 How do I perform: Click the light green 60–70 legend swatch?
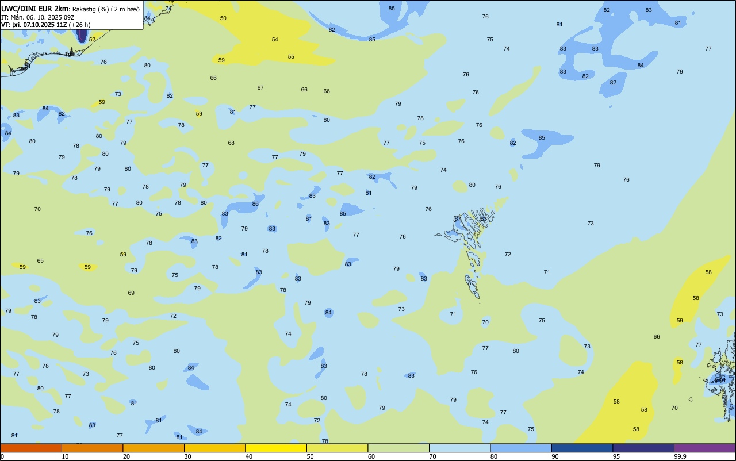pyautogui.click(x=398, y=448)
